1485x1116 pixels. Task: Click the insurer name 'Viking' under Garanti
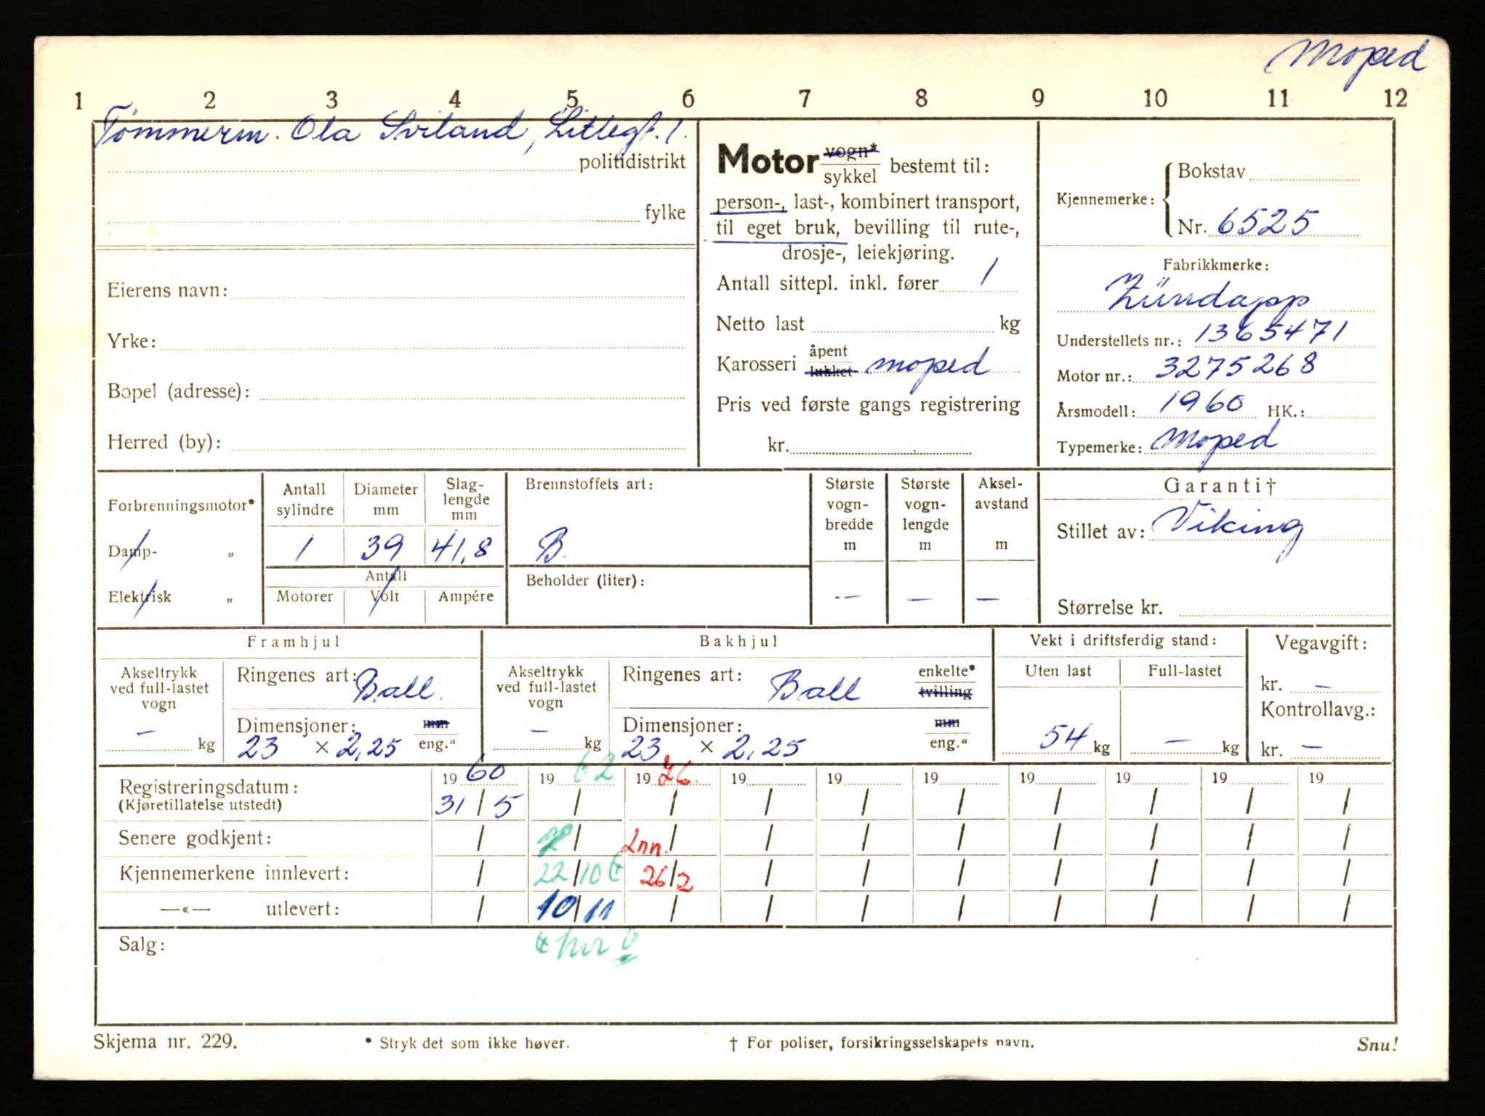pos(1228,529)
